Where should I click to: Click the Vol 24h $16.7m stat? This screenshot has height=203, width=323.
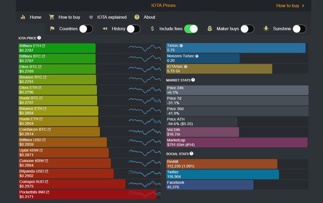(x=202, y=132)
